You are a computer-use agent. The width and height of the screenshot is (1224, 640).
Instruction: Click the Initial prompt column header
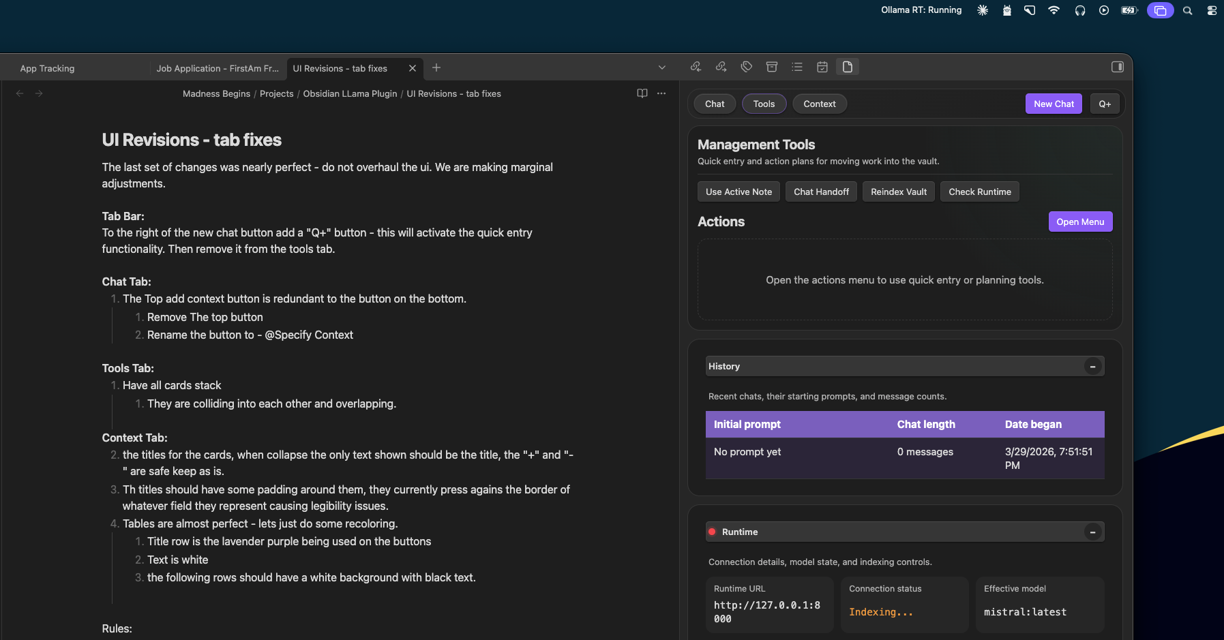(x=747, y=424)
